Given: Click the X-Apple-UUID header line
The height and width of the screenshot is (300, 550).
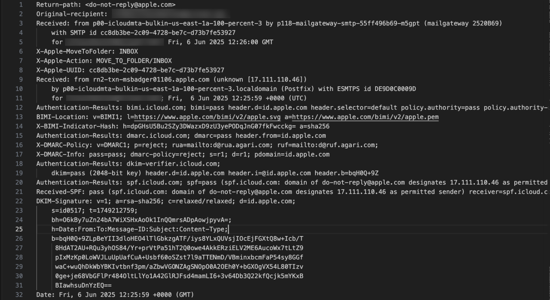Looking at the screenshot, I should [130, 70].
